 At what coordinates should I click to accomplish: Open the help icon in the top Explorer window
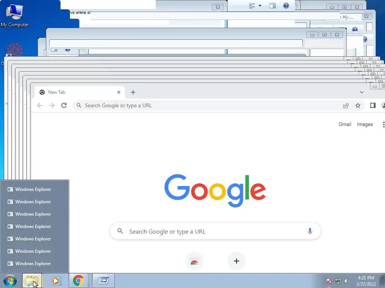point(286,6)
